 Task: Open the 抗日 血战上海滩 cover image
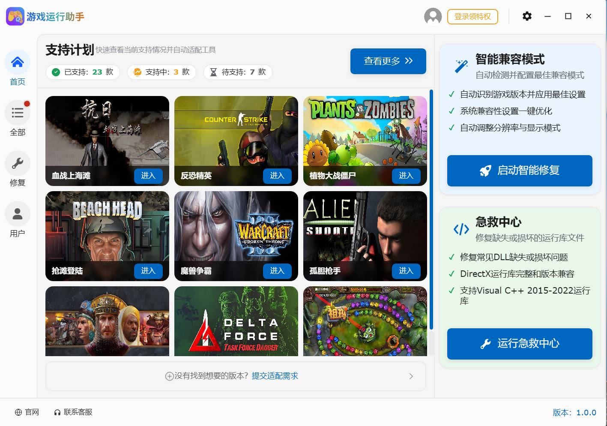pos(107,131)
